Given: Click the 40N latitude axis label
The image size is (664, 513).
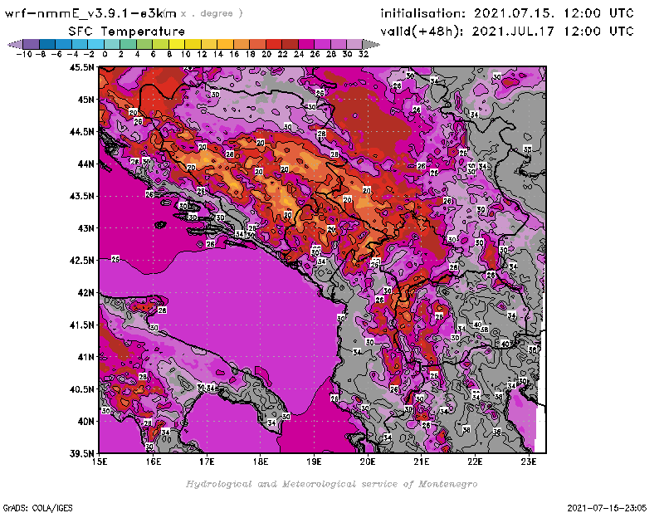Looking at the screenshot, I should point(85,422).
